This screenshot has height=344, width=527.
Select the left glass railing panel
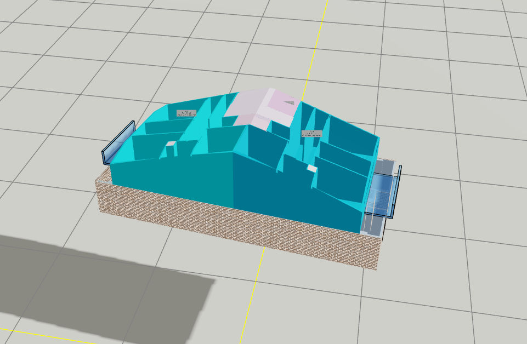pyautogui.click(x=118, y=141)
